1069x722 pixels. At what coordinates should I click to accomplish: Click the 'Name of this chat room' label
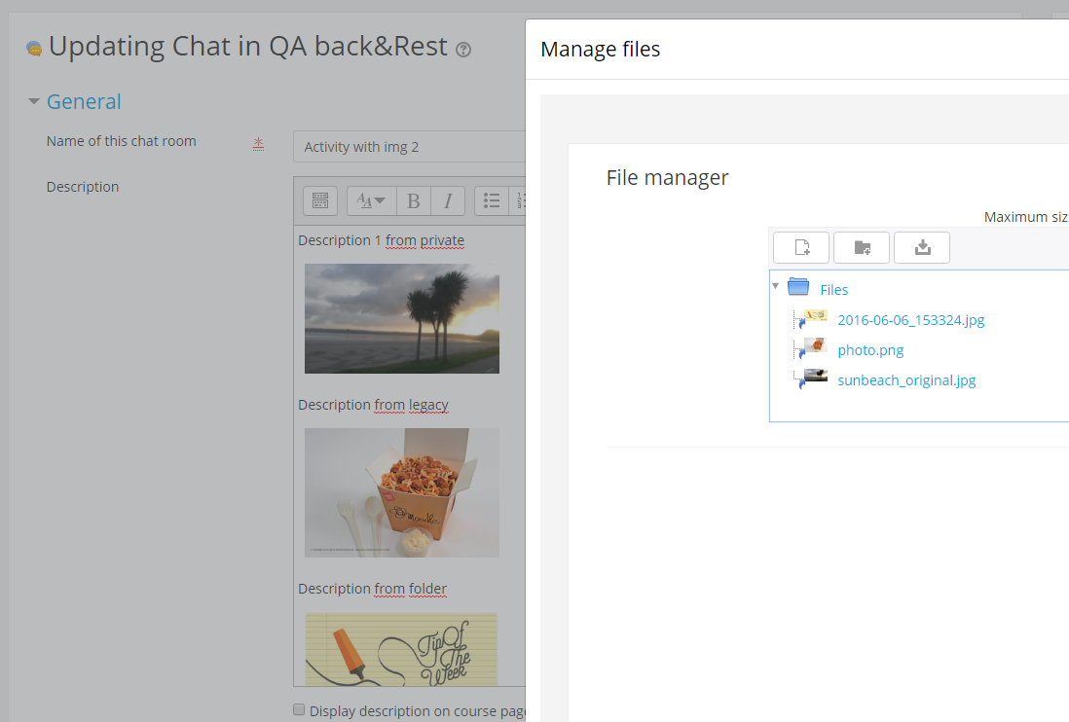coord(122,141)
